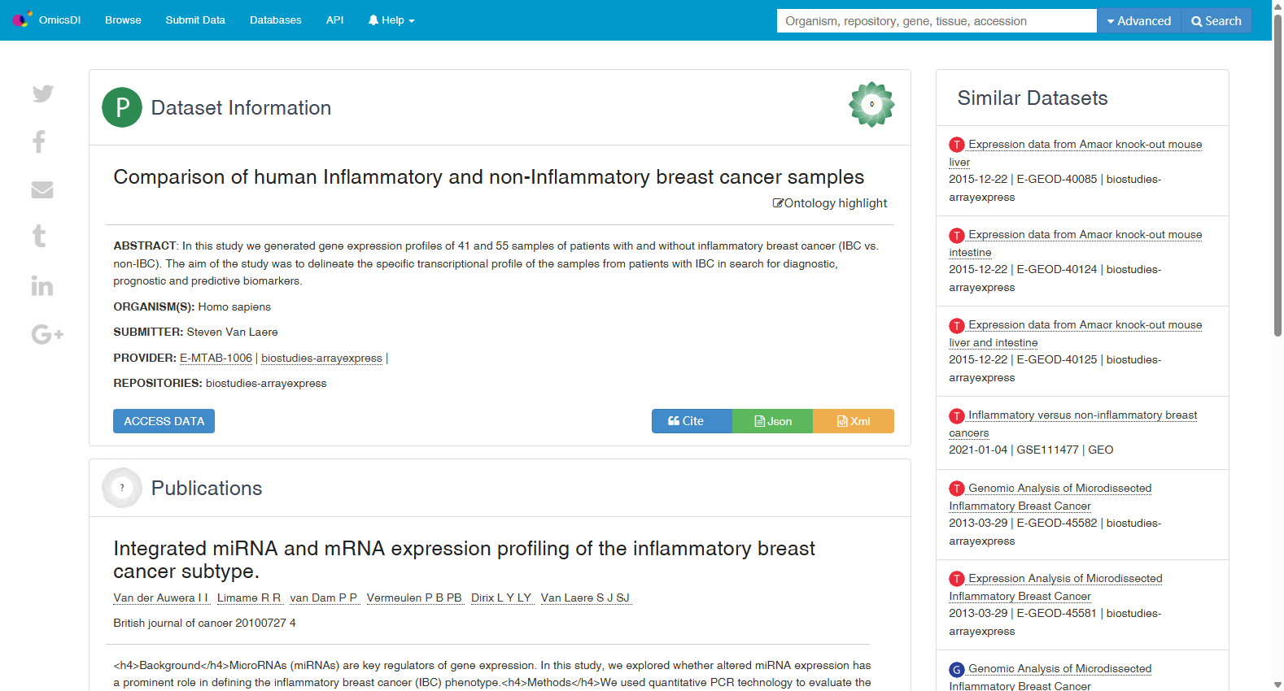Download the dataset as Xml
Screen dimensions: 1284x691
(x=854, y=421)
